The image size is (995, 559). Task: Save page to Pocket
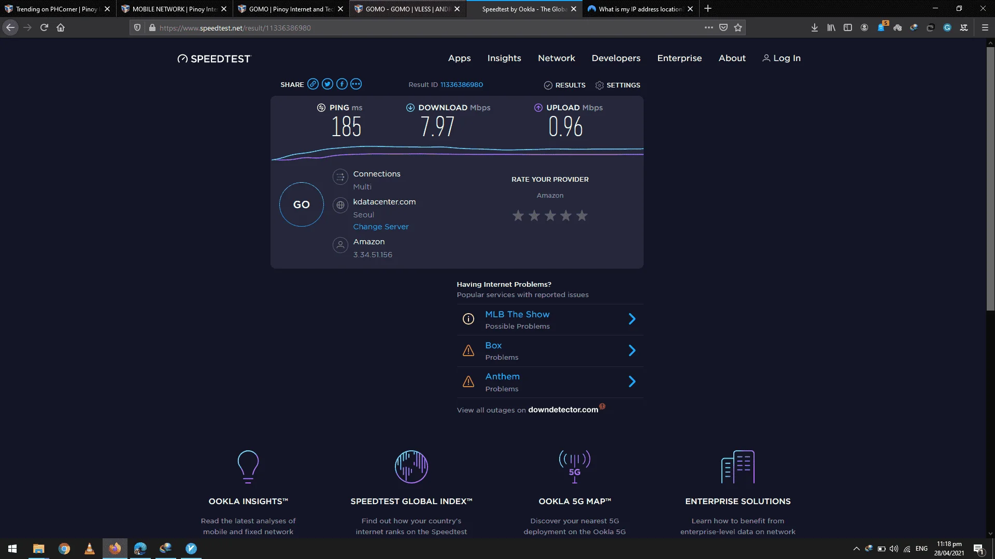723,27
